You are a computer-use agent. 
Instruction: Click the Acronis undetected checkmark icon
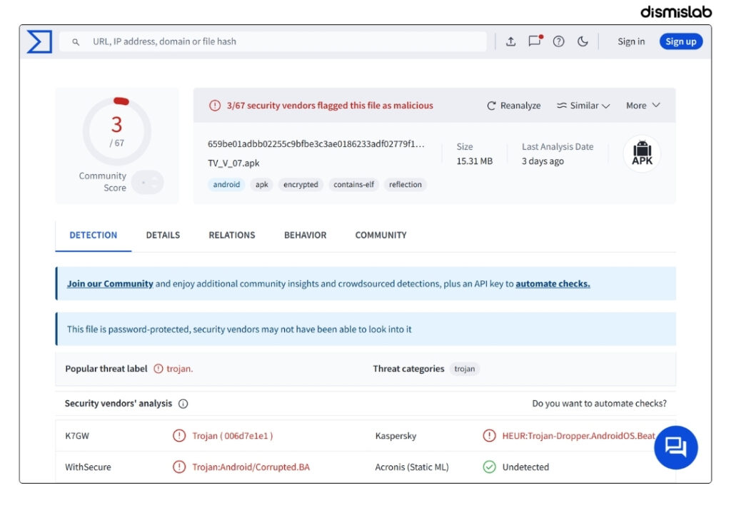[x=489, y=467]
